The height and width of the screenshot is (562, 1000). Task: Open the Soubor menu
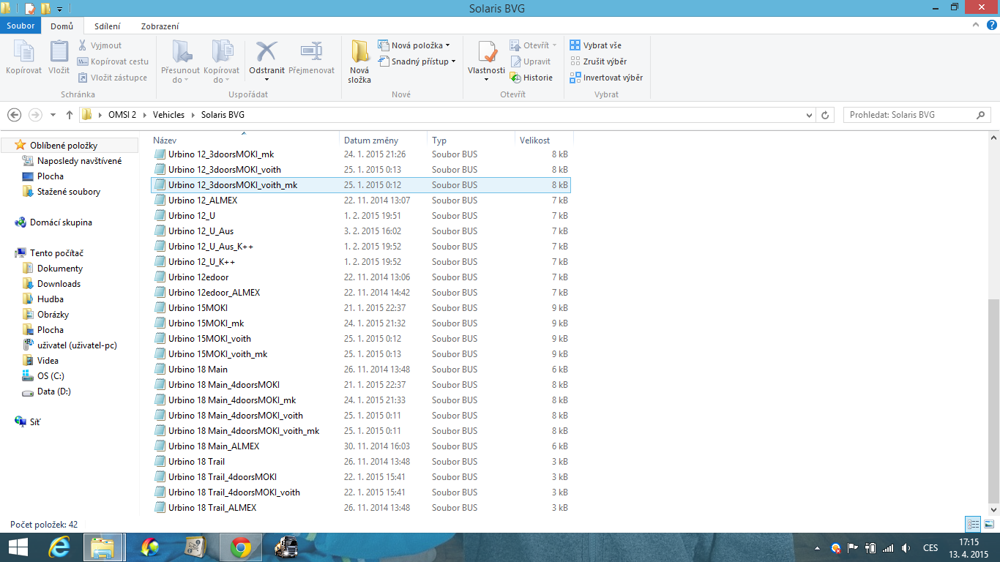point(20,26)
